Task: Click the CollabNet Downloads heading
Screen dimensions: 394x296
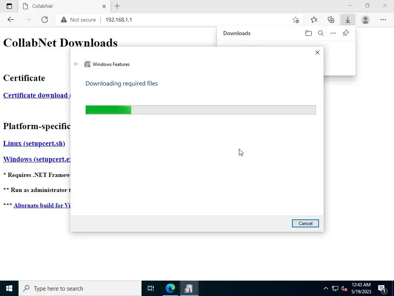Action: click(60, 42)
